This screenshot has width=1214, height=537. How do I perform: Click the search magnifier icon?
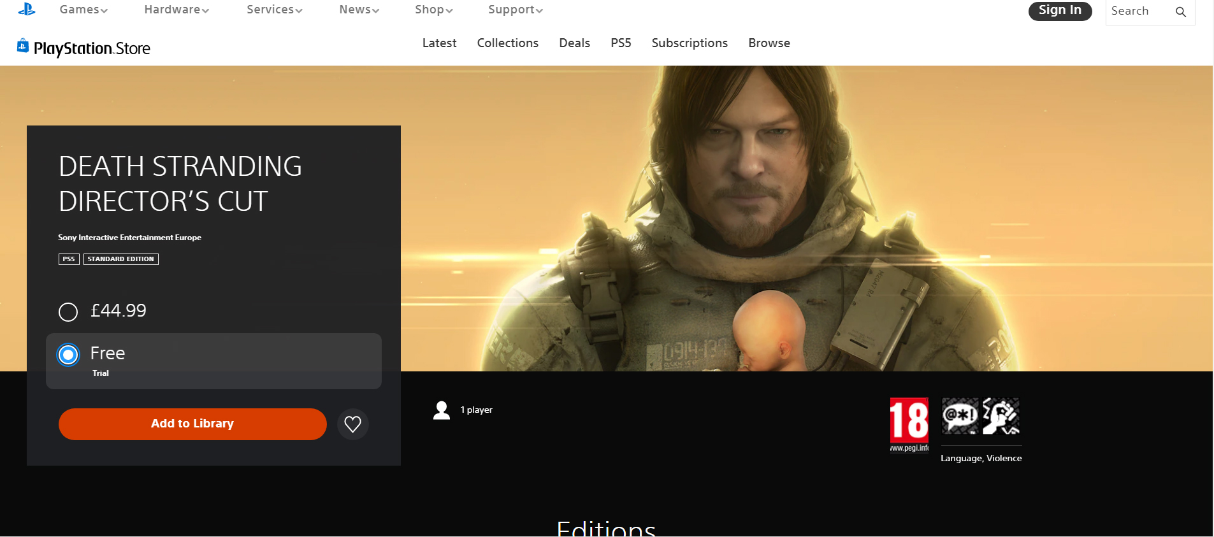pyautogui.click(x=1180, y=11)
